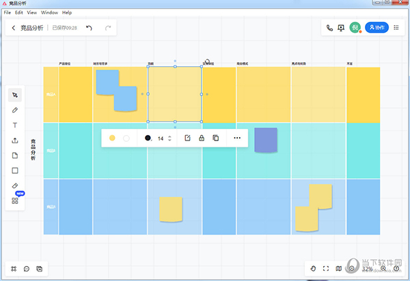Select the sticky note tool
The height and width of the screenshot is (281, 410).
(15, 156)
